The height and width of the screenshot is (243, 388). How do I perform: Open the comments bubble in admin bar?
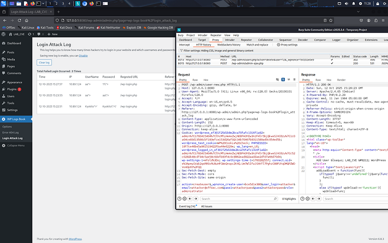(x=40, y=34)
